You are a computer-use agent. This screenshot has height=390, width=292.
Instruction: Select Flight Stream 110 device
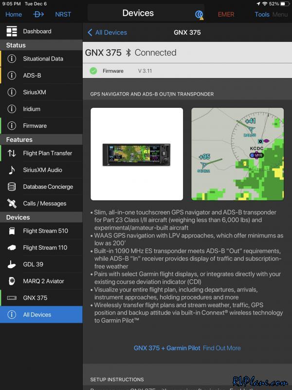click(x=41, y=248)
